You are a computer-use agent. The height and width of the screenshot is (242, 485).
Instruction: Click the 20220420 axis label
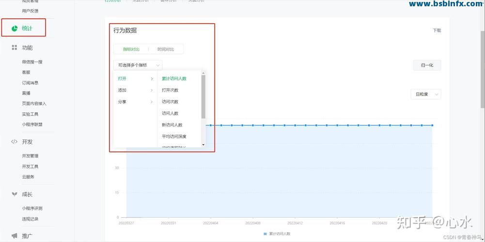379,223
